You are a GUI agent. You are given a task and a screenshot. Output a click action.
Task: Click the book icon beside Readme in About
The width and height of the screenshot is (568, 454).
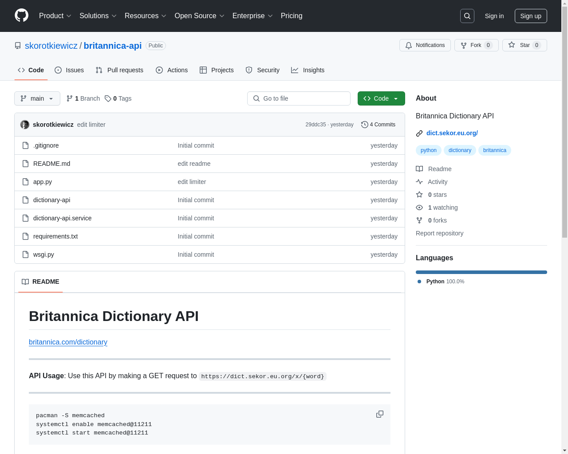pos(419,169)
